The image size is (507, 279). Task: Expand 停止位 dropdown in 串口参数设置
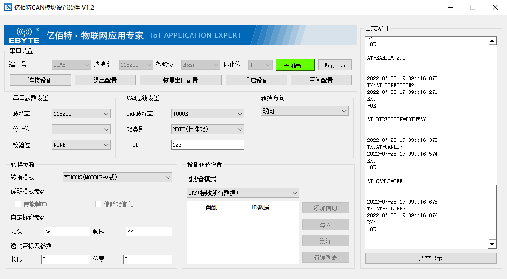(81, 129)
